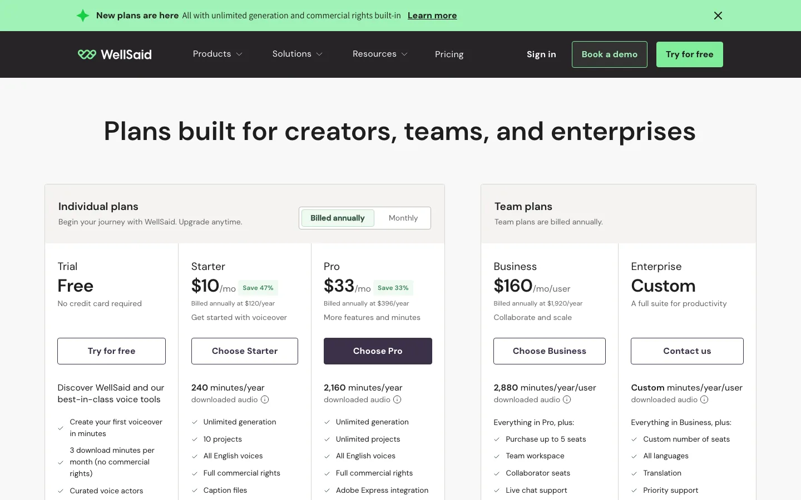Click 'Adobe Express integration' feature
This screenshot has width=801, height=500.
(x=382, y=490)
